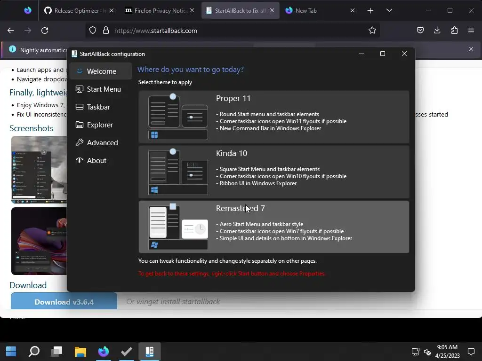
Task: Open Task View from the taskbar
Action: pos(56,352)
